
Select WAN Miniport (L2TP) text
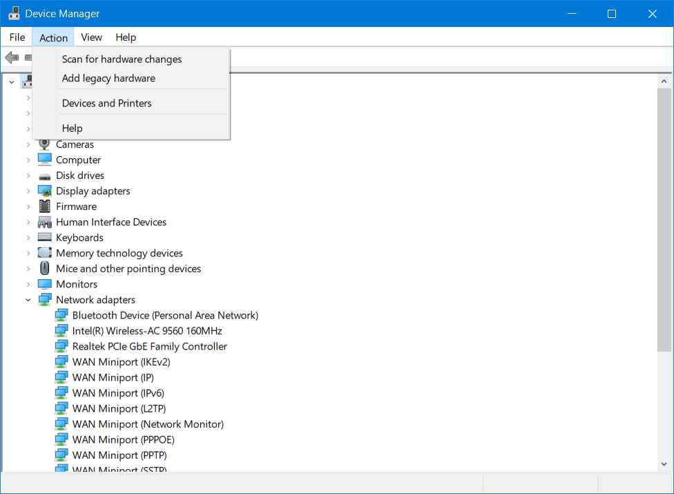119,408
